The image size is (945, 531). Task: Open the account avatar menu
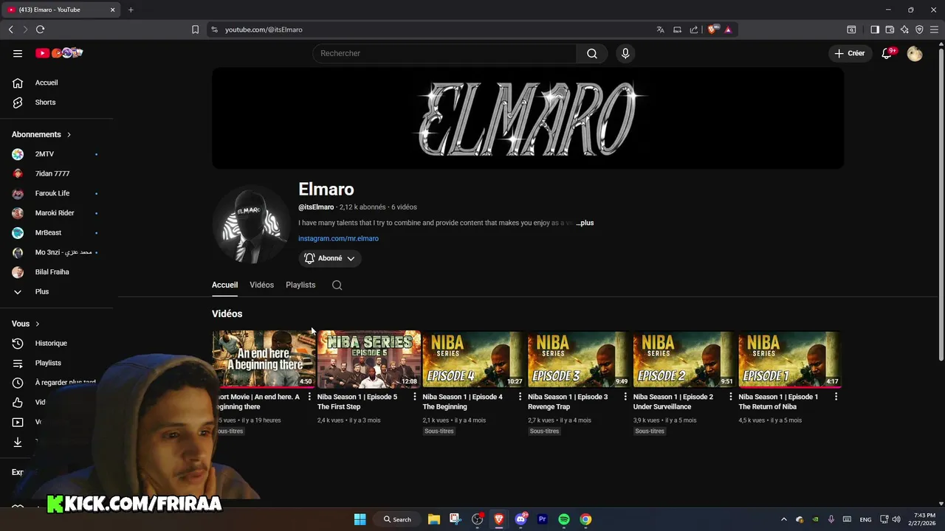pyautogui.click(x=915, y=53)
